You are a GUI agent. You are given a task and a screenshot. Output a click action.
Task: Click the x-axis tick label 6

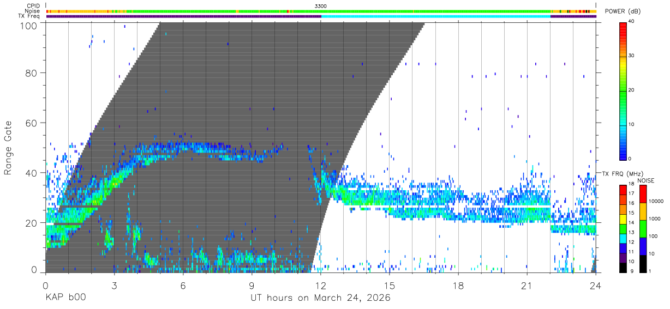point(183,286)
